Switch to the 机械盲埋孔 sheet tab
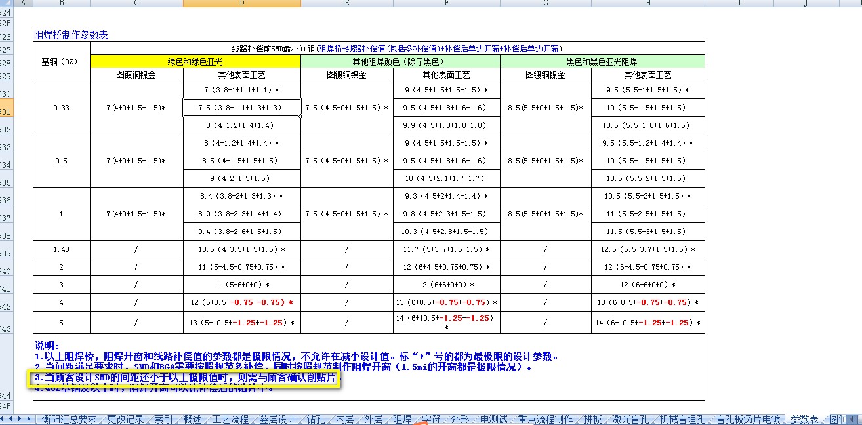This screenshot has width=862, height=425. coord(683,419)
